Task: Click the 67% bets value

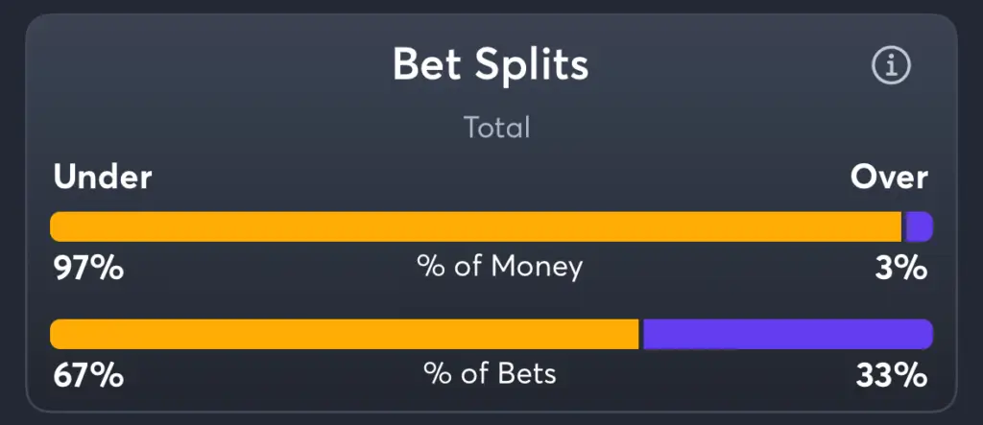Action: pos(88,376)
